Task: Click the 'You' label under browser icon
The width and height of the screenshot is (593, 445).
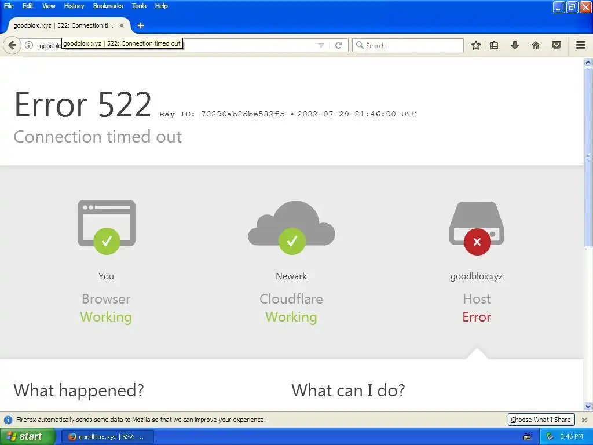Action: click(x=107, y=276)
